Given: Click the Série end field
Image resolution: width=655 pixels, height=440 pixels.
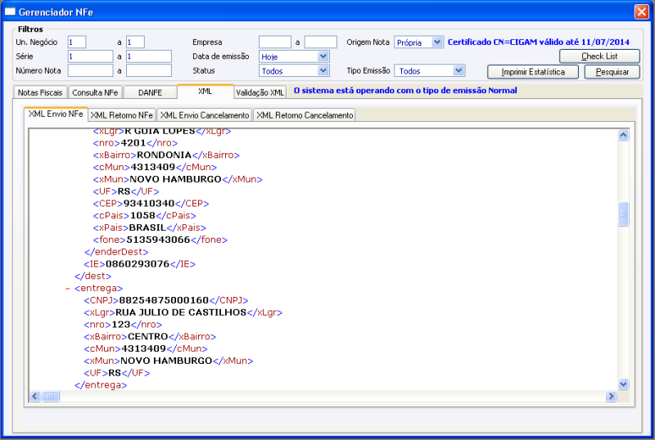Looking at the screenshot, I should (x=149, y=56).
